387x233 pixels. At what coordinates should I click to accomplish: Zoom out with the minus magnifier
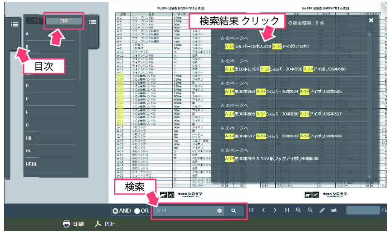[x=310, y=210]
